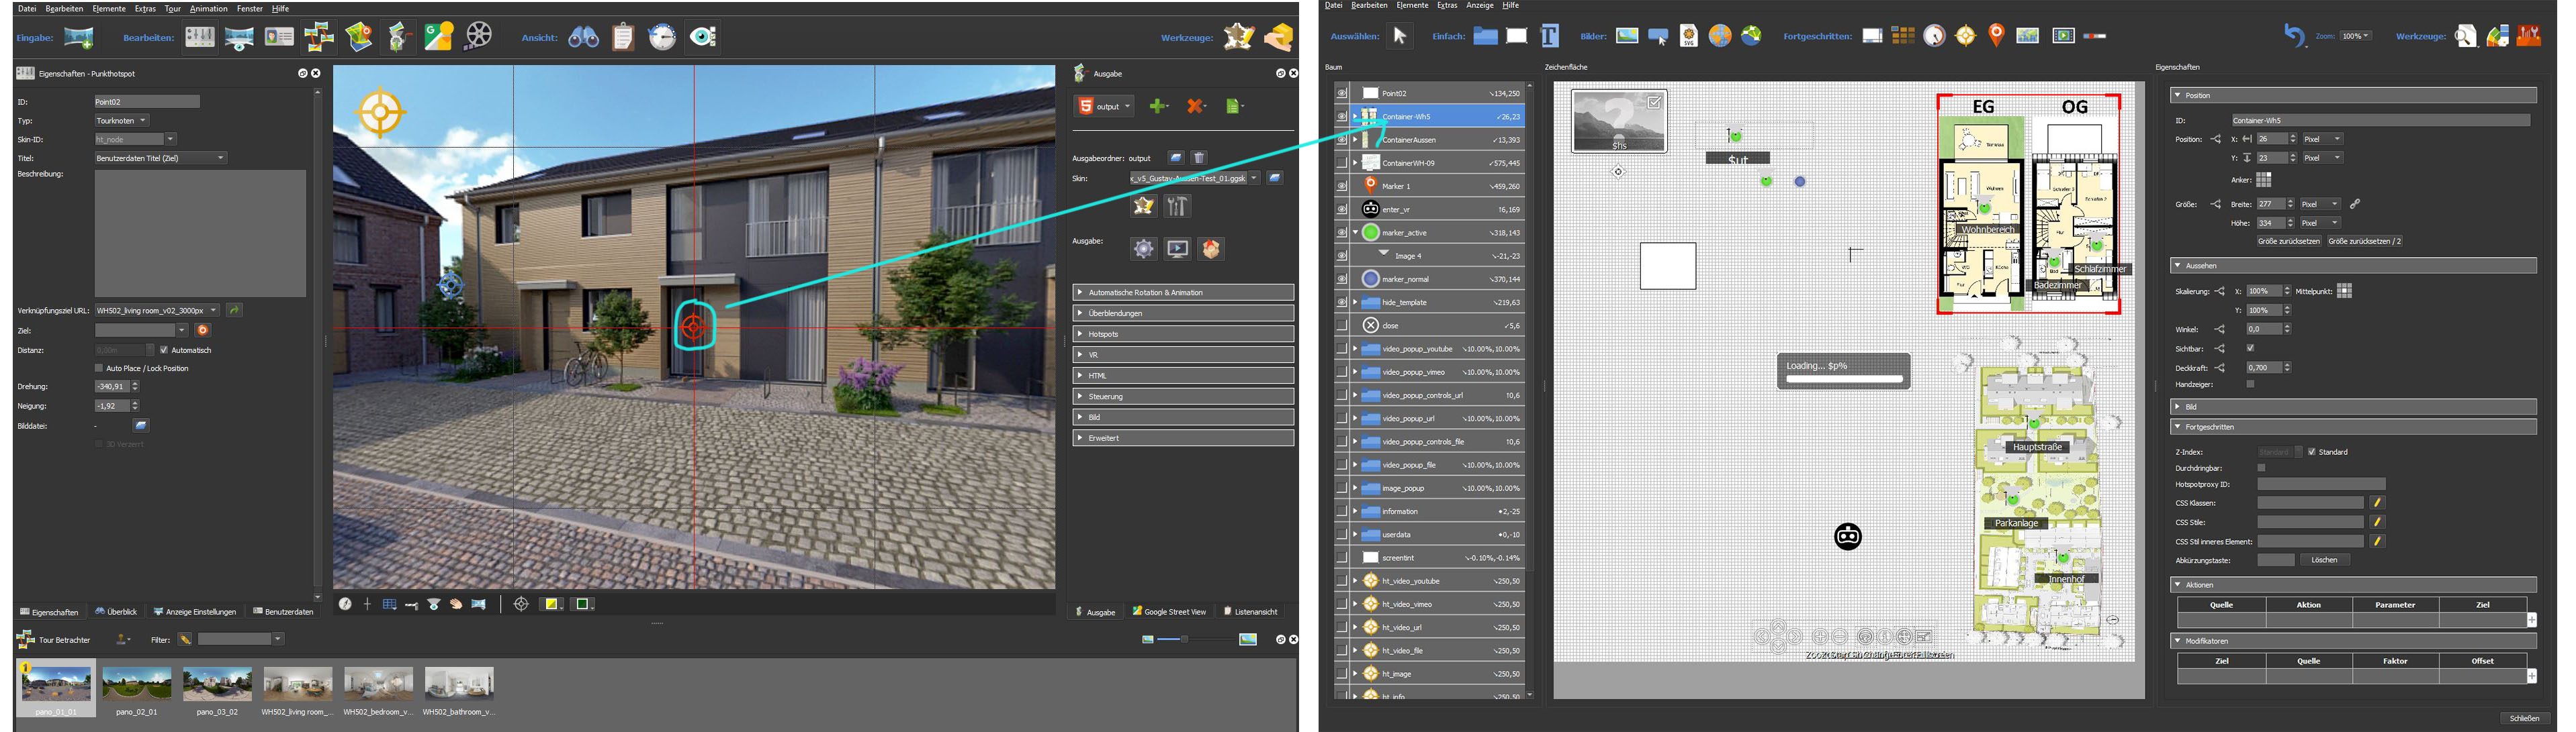Open the Animation menu

click(209, 8)
